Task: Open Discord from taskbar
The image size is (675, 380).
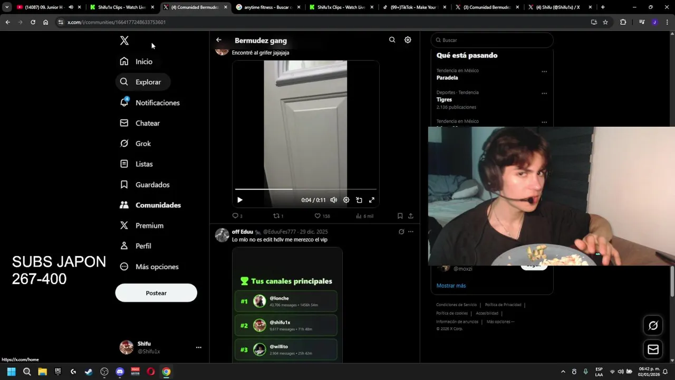Action: [x=120, y=372]
